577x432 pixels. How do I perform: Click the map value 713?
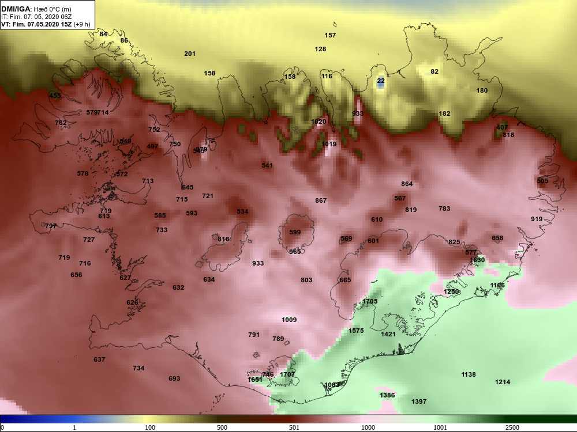pos(148,181)
